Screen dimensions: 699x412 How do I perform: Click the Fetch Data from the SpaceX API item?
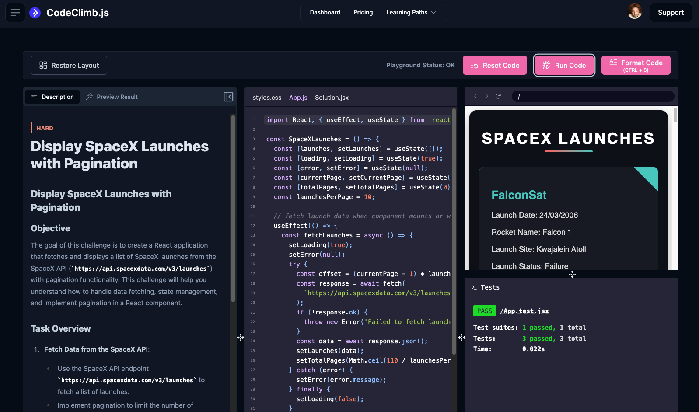pos(97,349)
